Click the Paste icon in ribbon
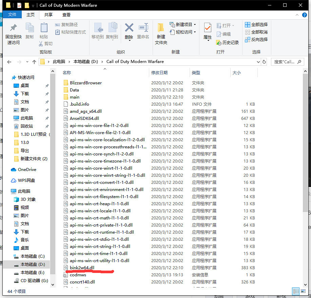Viewport: 311px width, 298px height. 44,30
